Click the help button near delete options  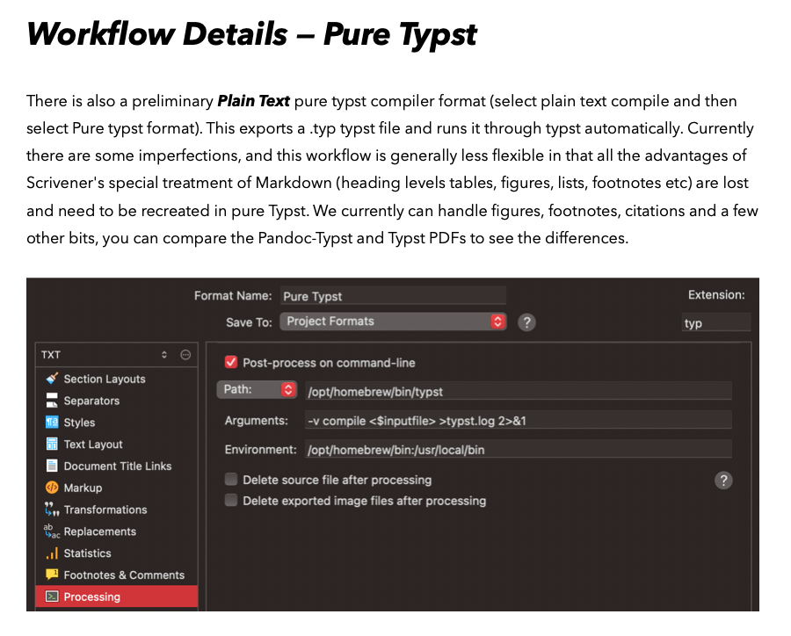722,480
